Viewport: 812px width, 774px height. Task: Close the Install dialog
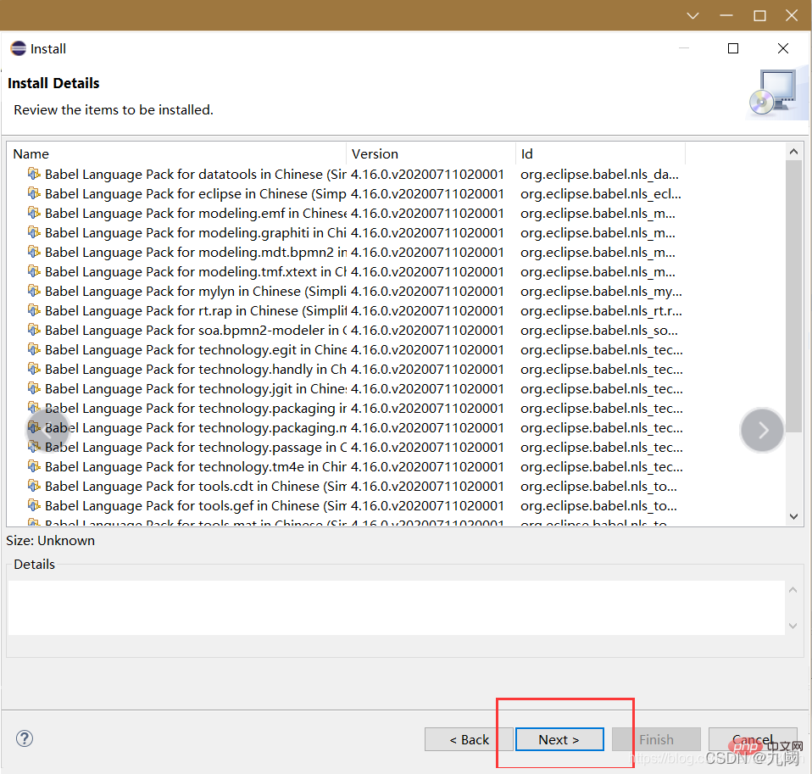tap(783, 48)
